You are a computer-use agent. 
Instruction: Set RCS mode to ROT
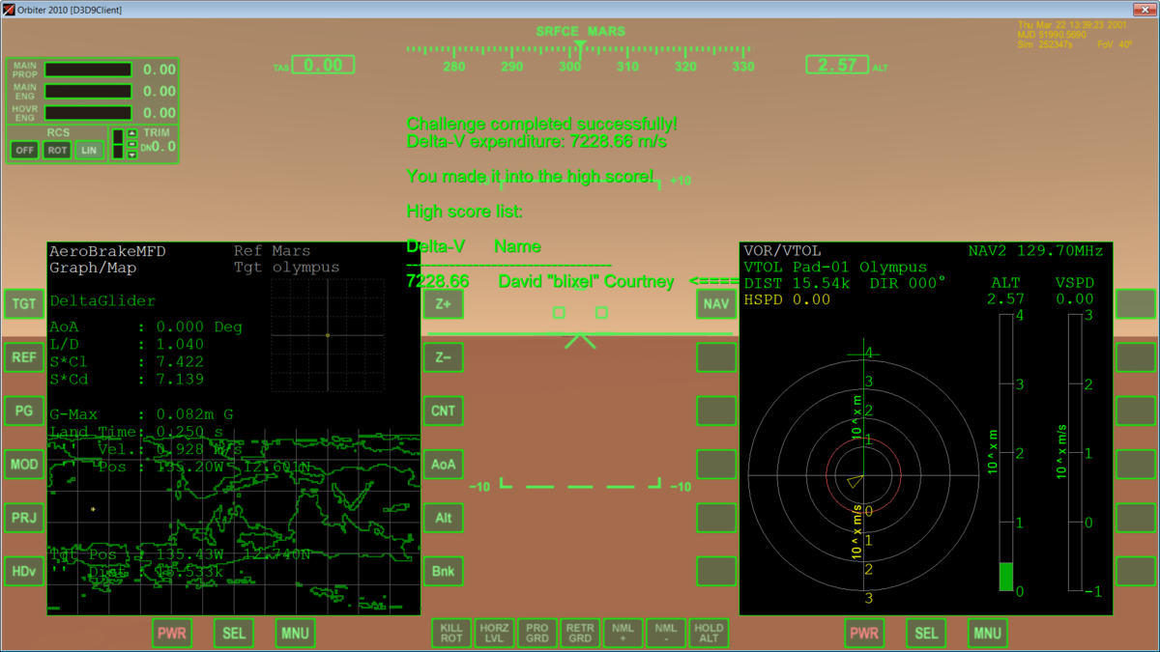coord(57,150)
